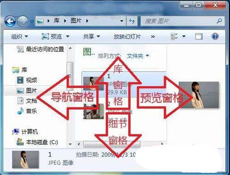Click the refresh icon beside address bar
This screenshot has width=230, height=175.
point(132,21)
